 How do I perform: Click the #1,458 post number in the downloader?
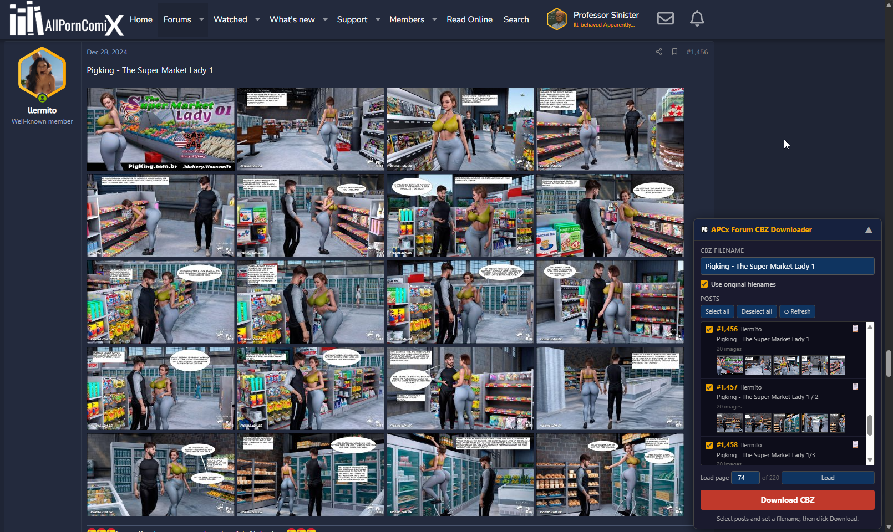point(727,445)
